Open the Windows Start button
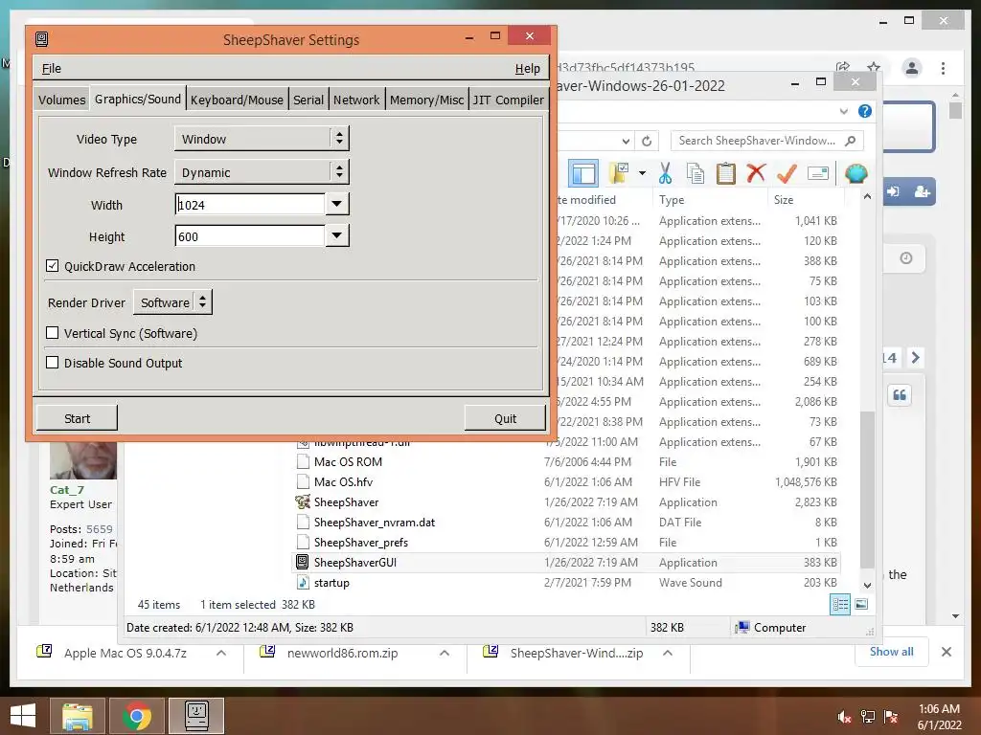The image size is (981, 735). (23, 716)
